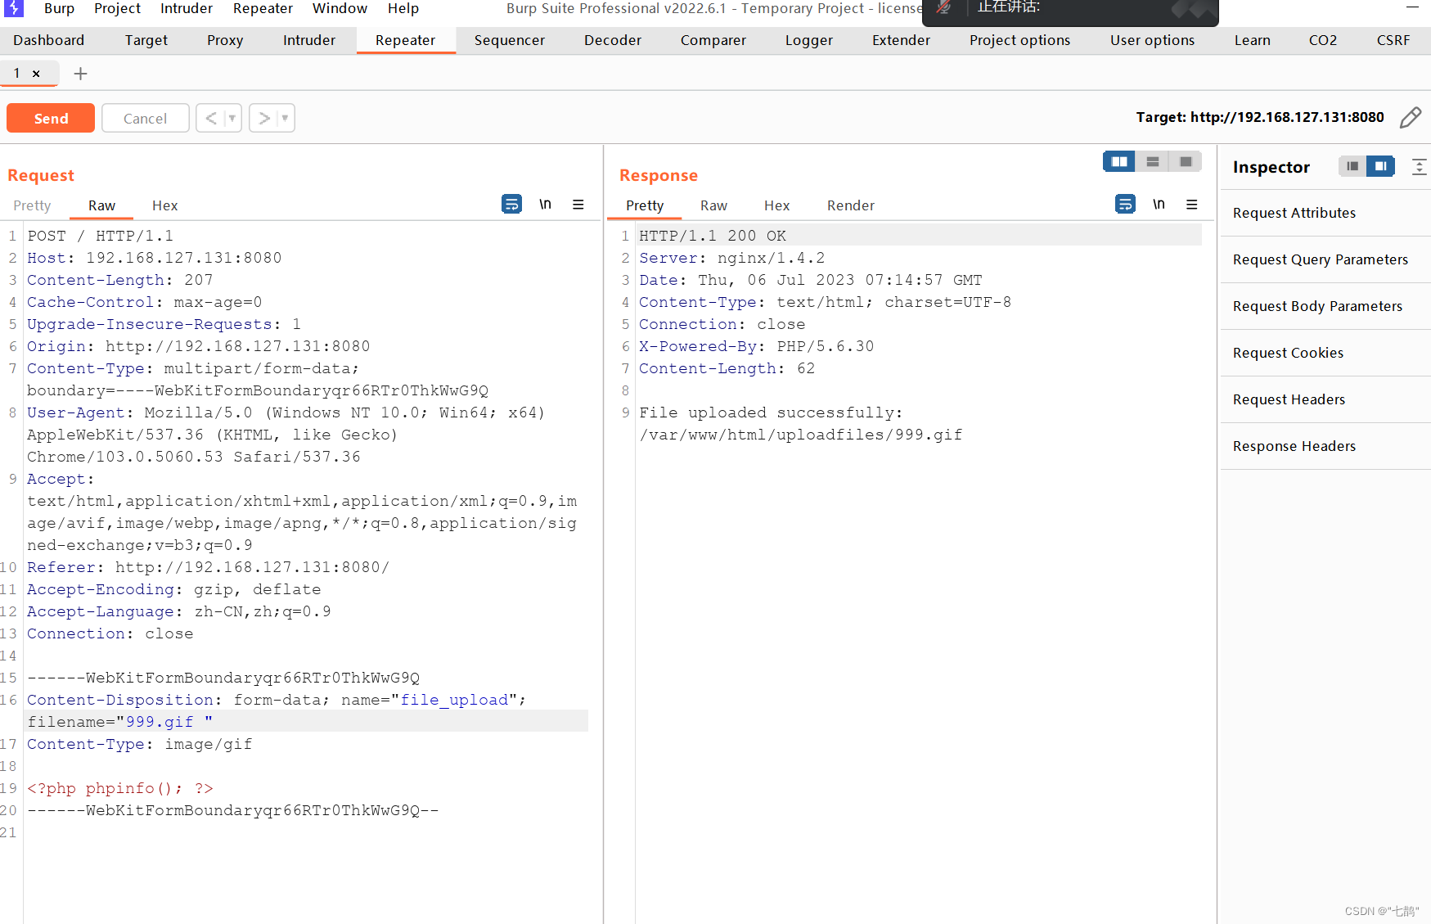Open the Burp menu

[59, 8]
